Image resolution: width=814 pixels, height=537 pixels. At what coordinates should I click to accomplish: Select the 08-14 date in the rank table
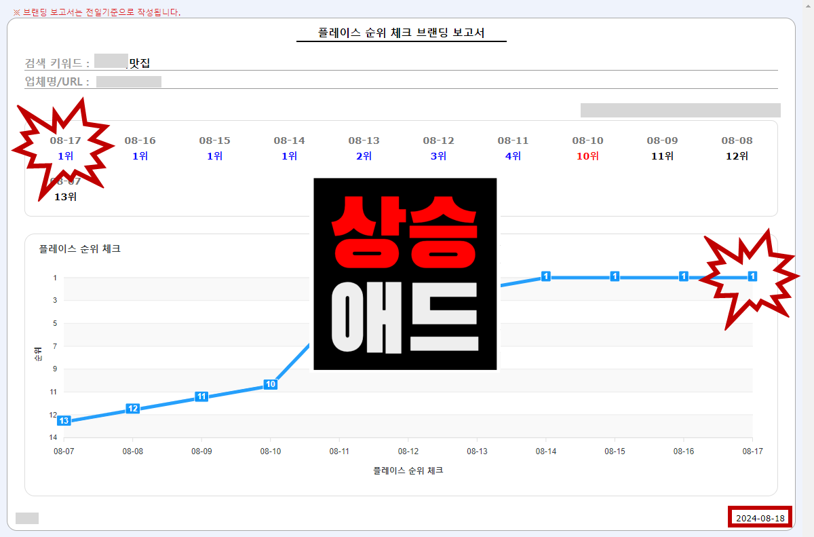tap(290, 141)
